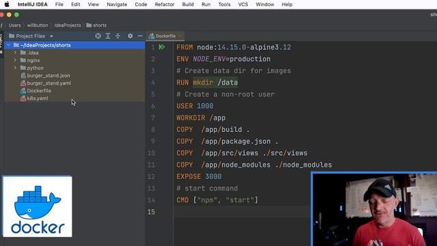The height and width of the screenshot is (246, 437).
Task: Click the 'RUN mkdir /data' line
Action: click(207, 83)
